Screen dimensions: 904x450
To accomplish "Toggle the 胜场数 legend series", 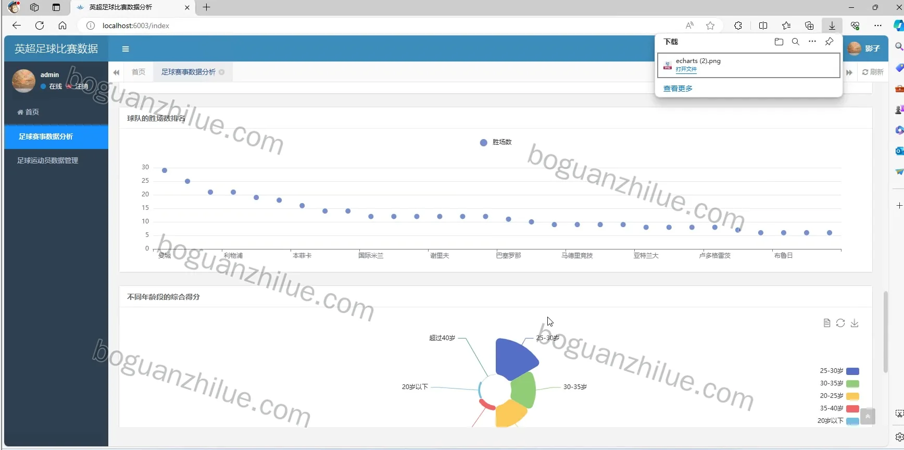I will coord(496,142).
